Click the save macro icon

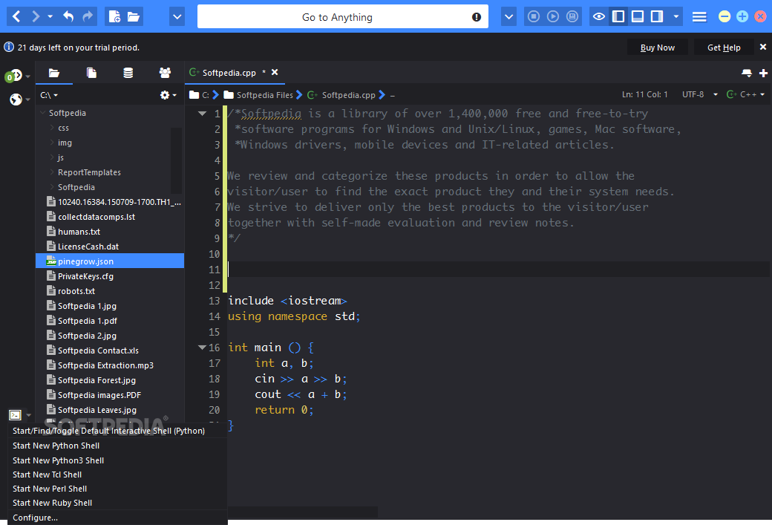[572, 17]
